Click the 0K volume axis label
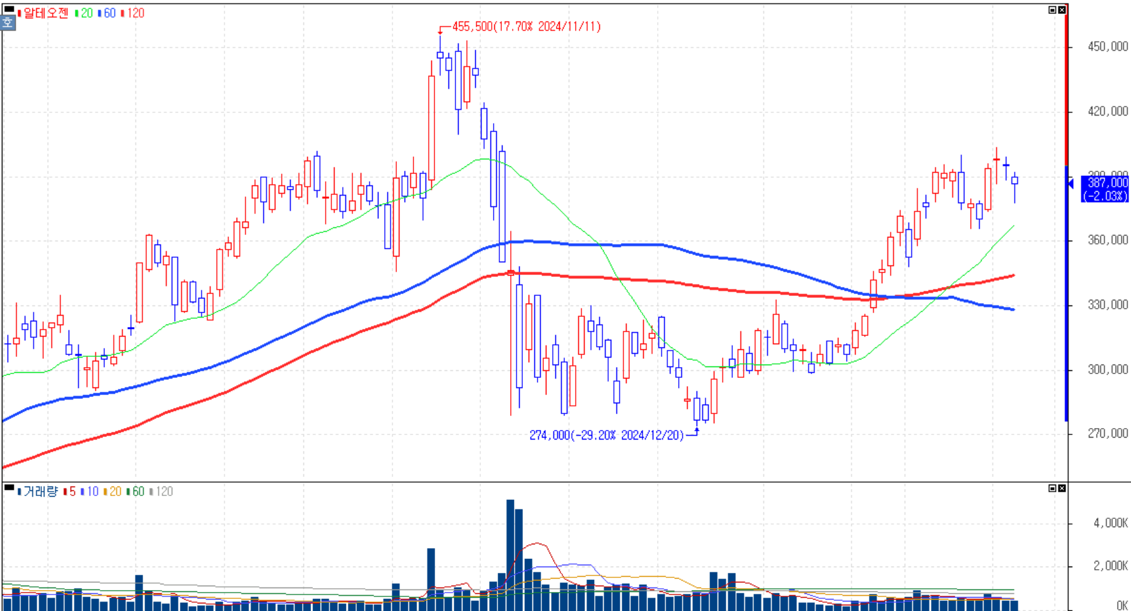 (1122, 605)
